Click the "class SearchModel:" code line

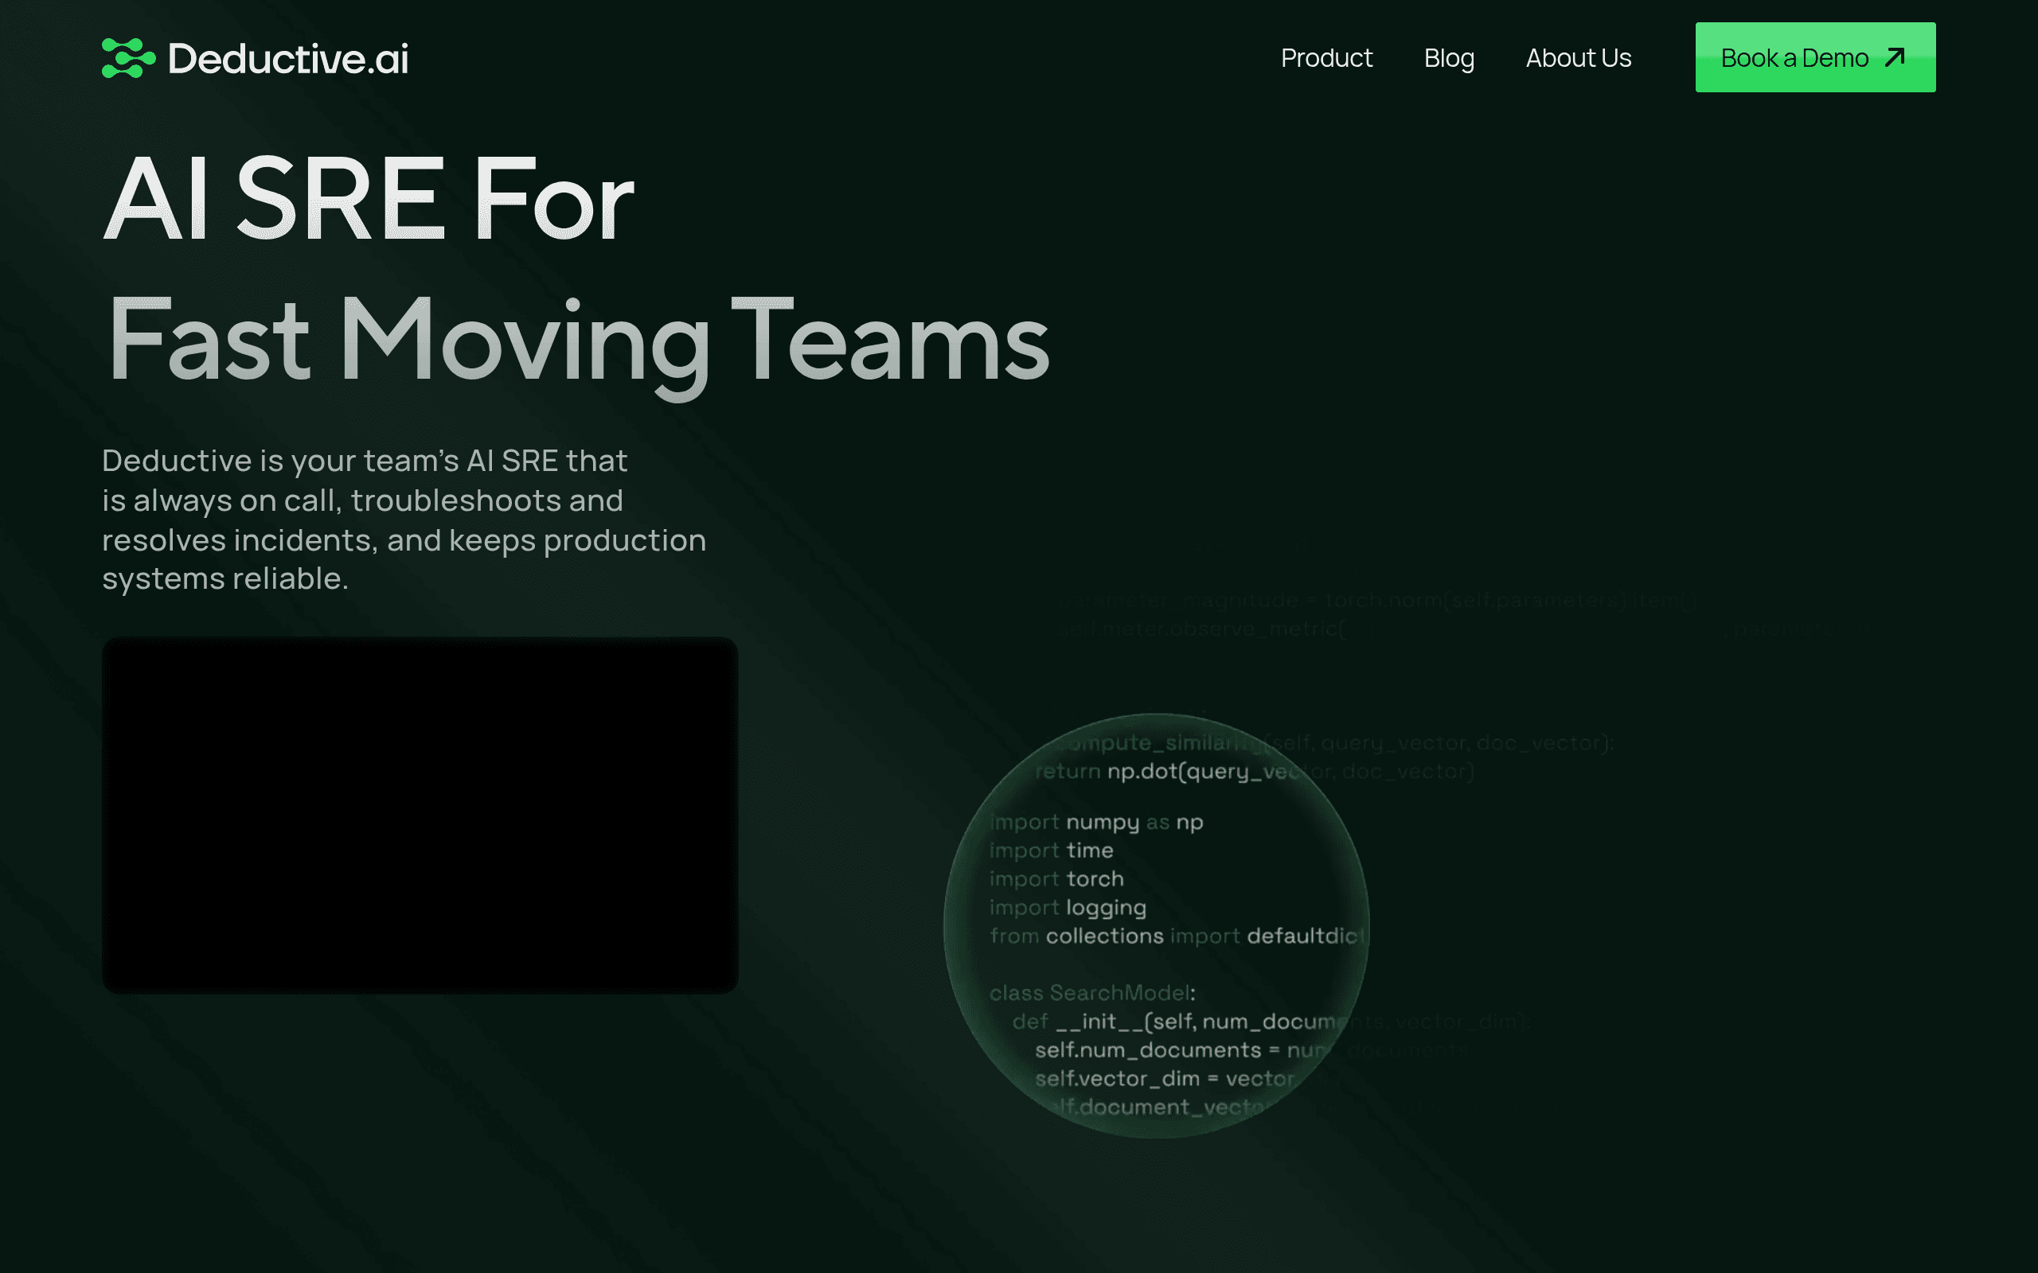pyautogui.click(x=1092, y=994)
